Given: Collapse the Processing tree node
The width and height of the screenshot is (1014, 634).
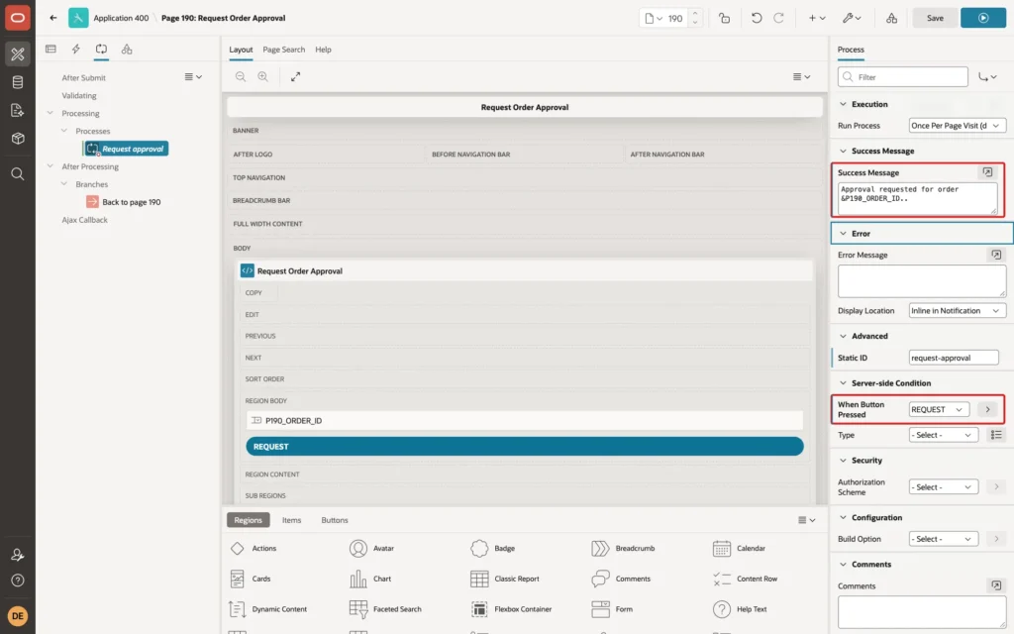Looking at the screenshot, I should tap(50, 113).
